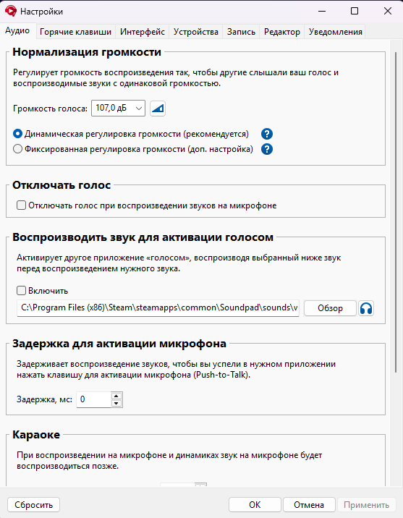Focus the activation sound file path field
The image size is (403, 518).
[158, 308]
